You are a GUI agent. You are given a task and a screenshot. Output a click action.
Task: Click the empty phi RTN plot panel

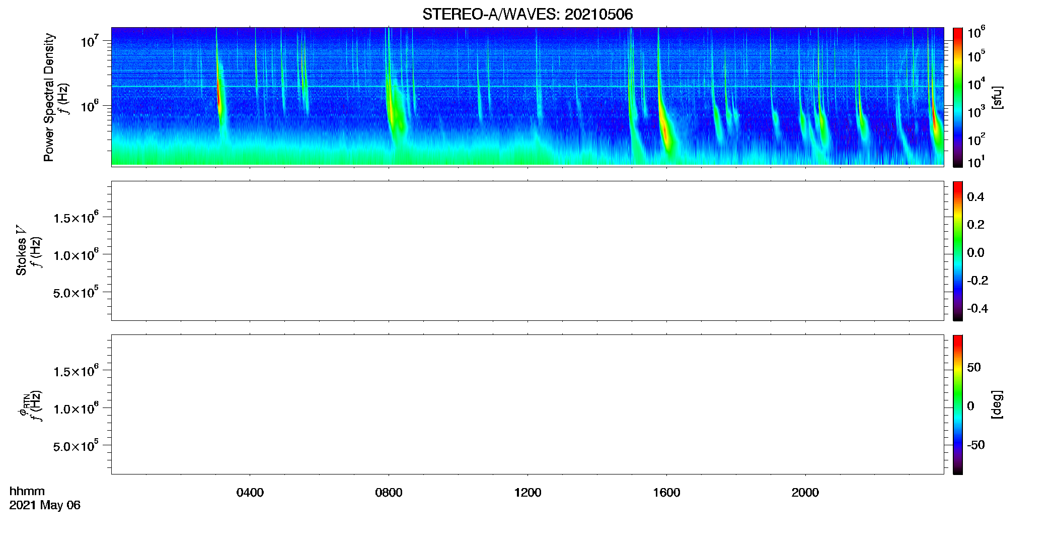click(527, 404)
